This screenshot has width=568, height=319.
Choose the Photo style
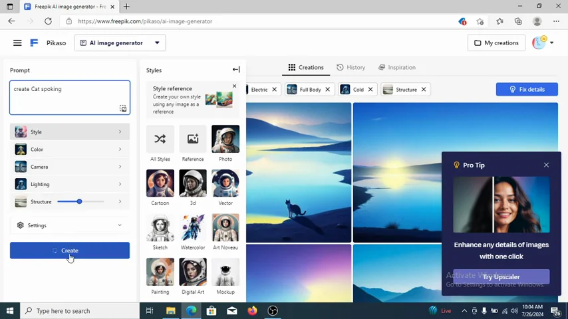pyautogui.click(x=225, y=139)
